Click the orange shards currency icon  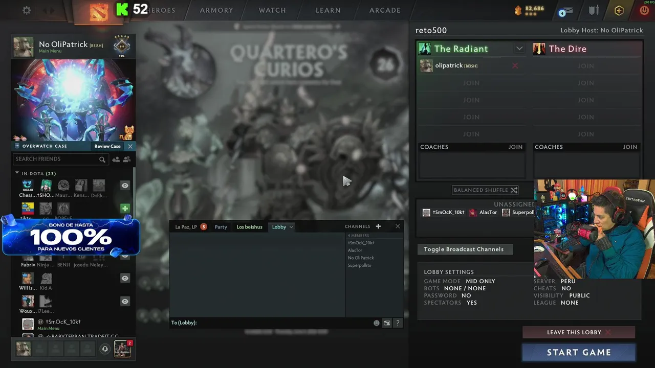[518, 10]
